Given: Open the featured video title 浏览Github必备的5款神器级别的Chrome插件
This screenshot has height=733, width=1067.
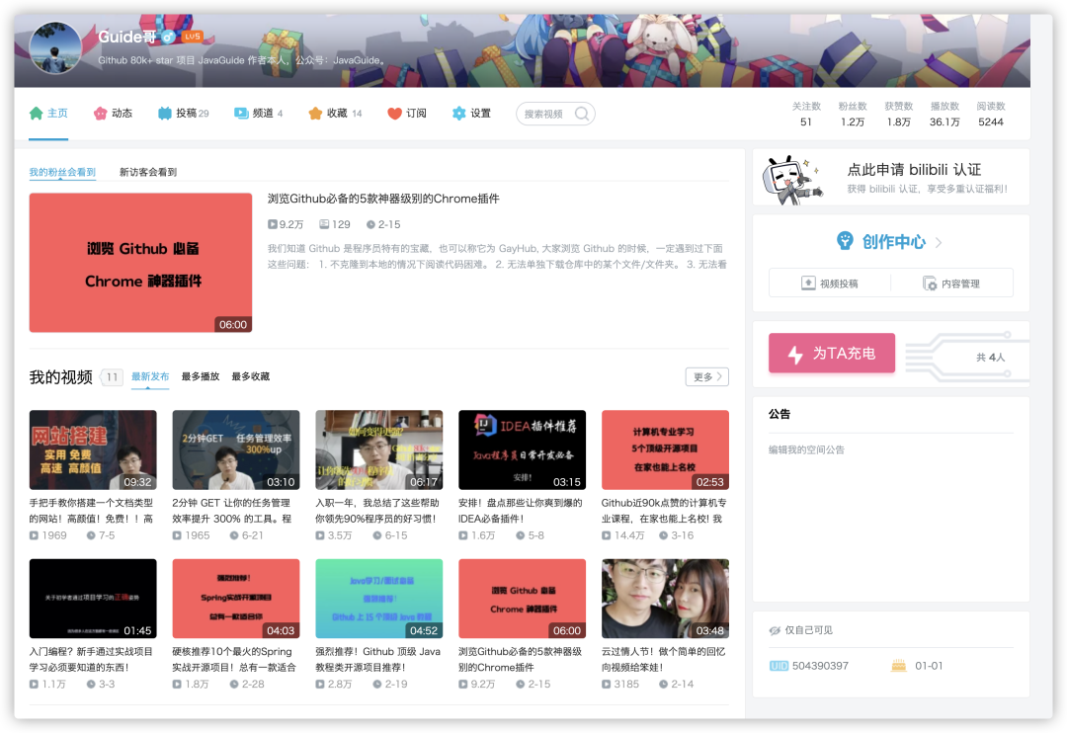Looking at the screenshot, I should 383,199.
